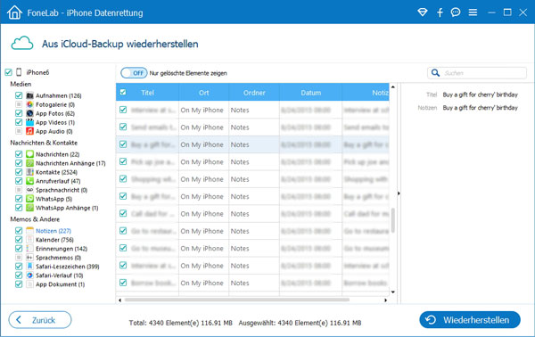Select the Safari-Verlauf icon
Screen dimensions: 535x337
[30, 275]
